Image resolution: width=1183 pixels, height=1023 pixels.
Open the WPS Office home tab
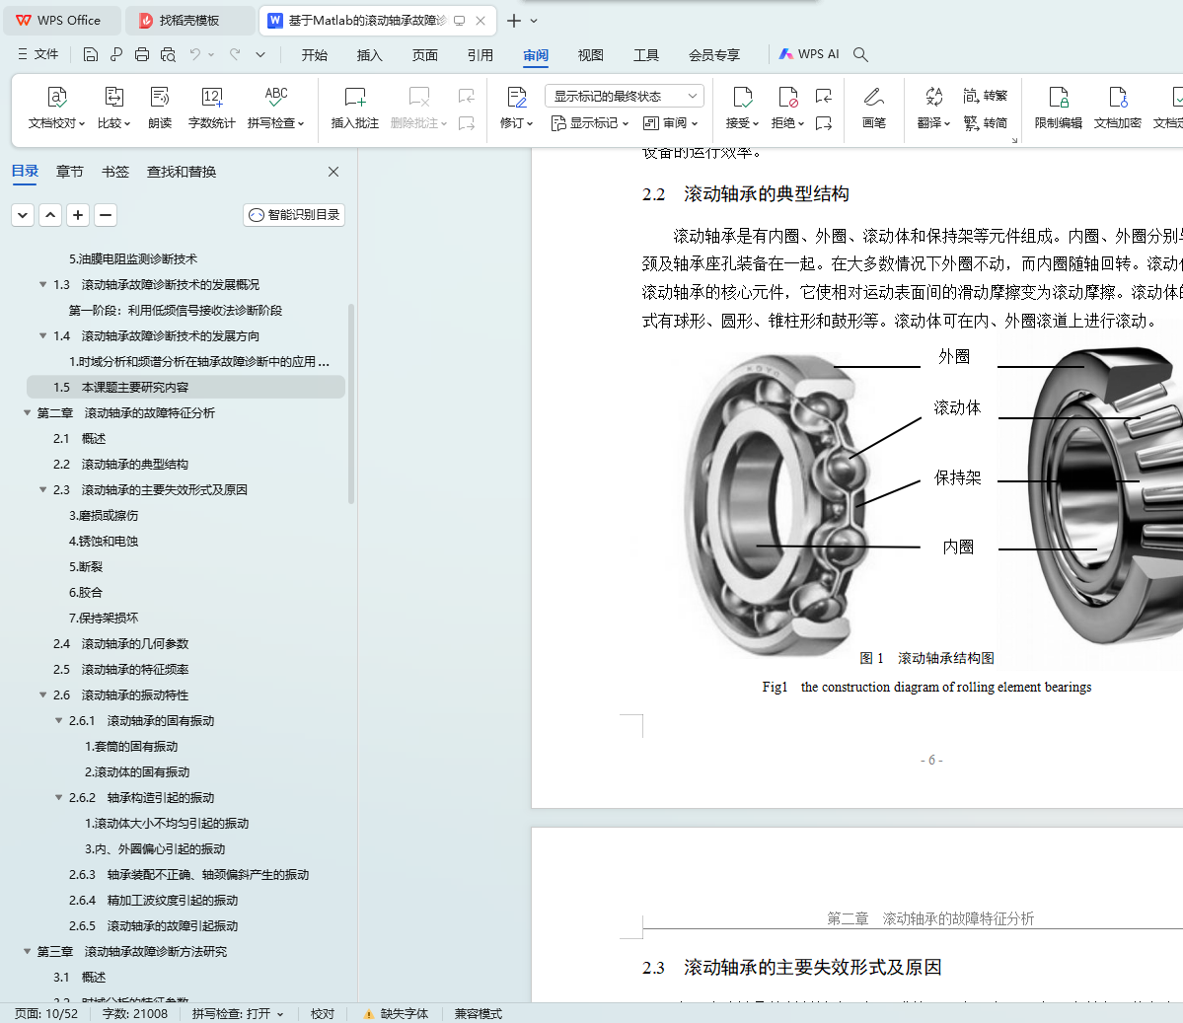pos(60,21)
